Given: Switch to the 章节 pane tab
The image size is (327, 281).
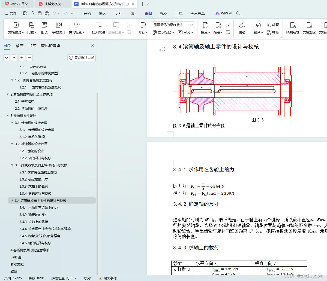Looking at the screenshot, I should point(20,45).
